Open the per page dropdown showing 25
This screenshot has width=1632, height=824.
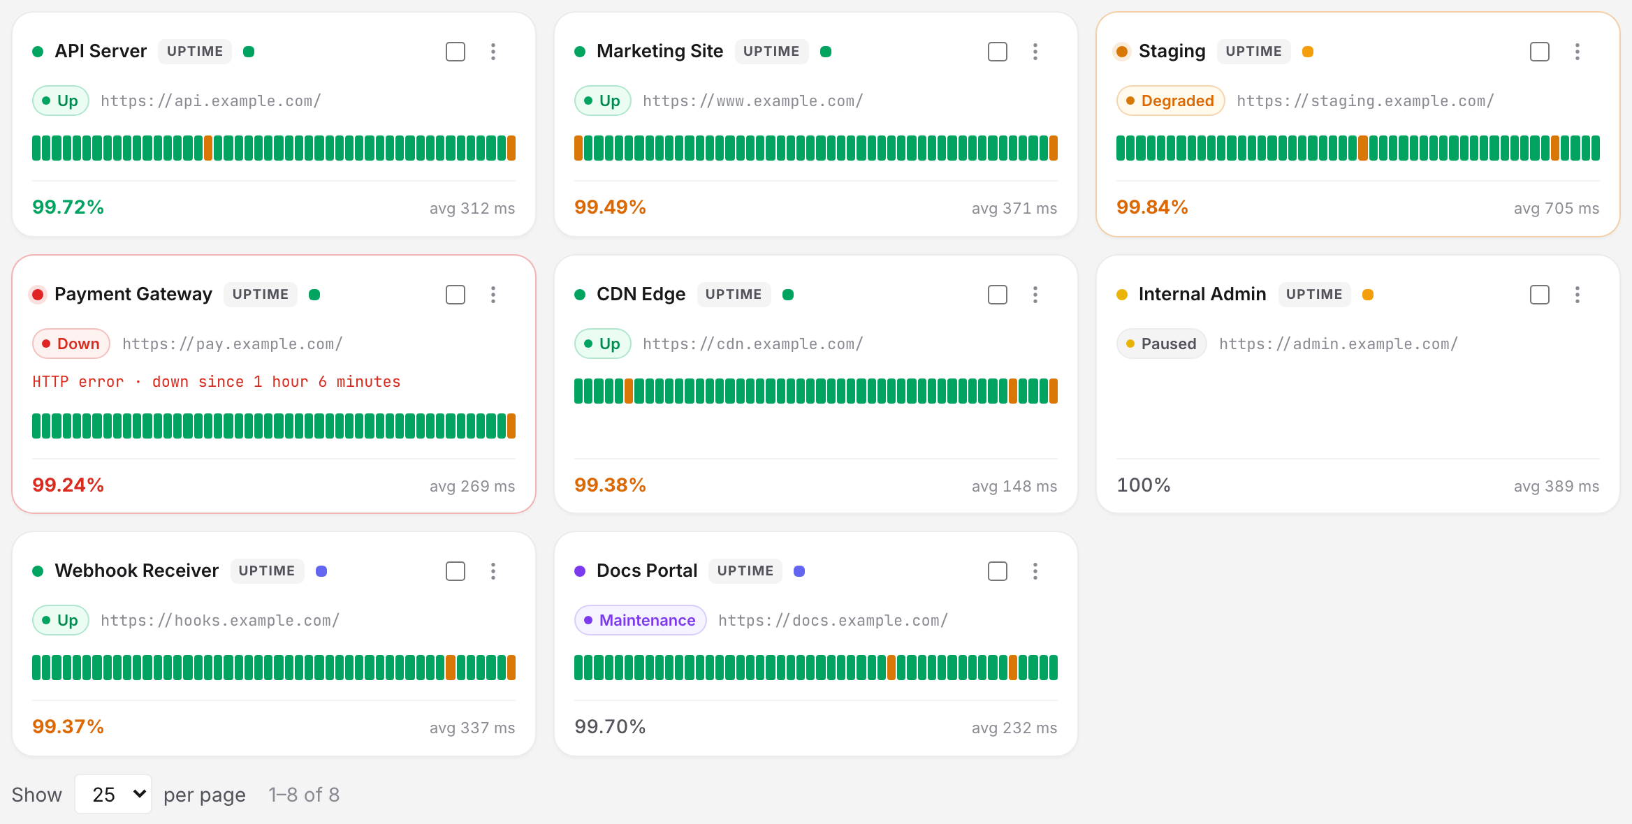tap(113, 794)
